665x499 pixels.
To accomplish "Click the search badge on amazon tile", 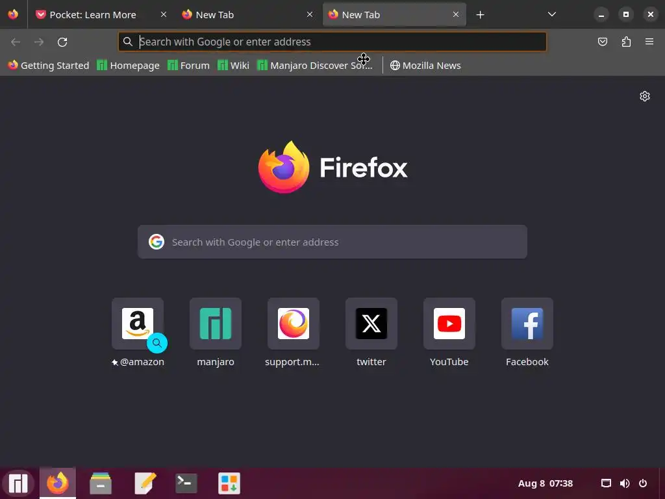I will tap(157, 343).
